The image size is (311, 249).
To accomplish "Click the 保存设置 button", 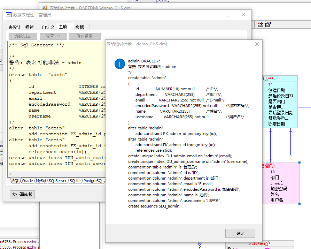I will point(85,36).
